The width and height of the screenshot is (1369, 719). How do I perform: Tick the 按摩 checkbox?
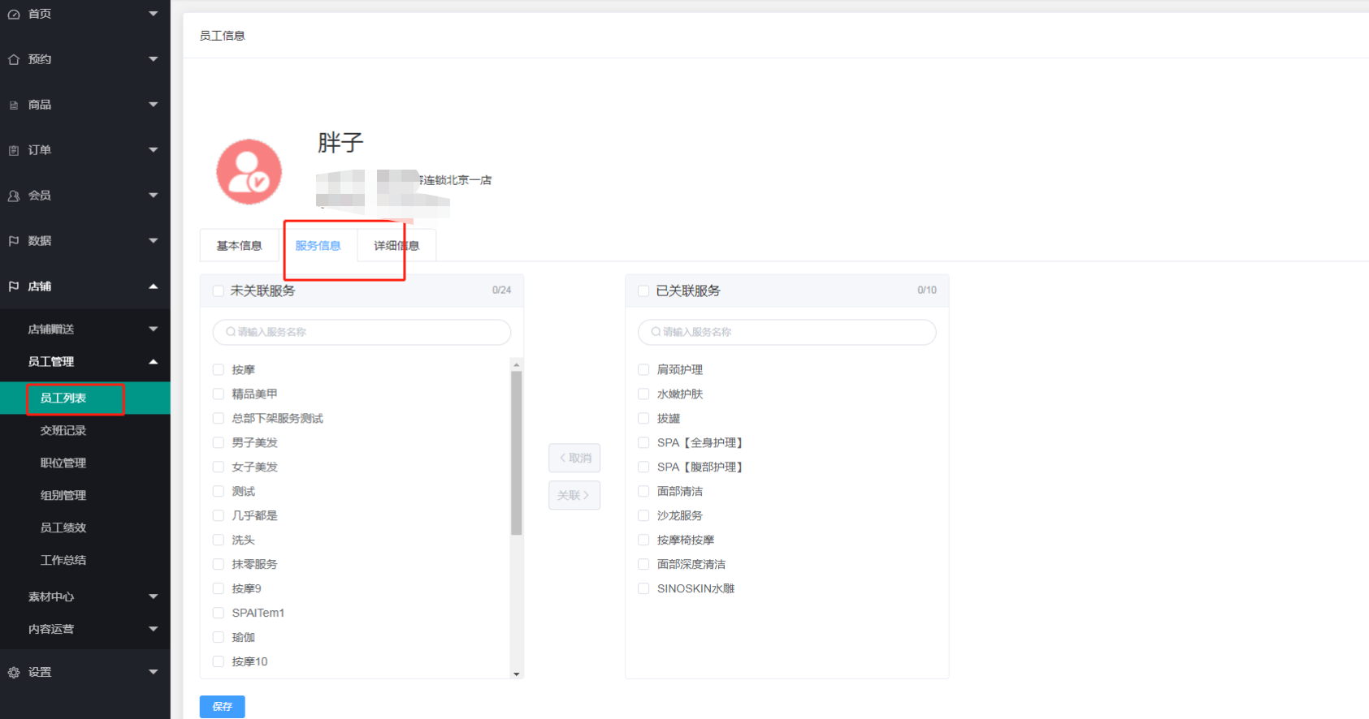[x=219, y=369]
